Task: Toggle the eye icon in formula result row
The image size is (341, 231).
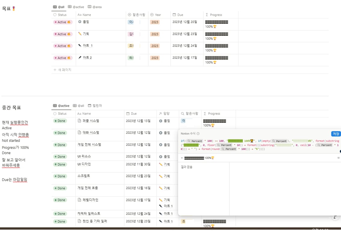Action: (x=338, y=158)
